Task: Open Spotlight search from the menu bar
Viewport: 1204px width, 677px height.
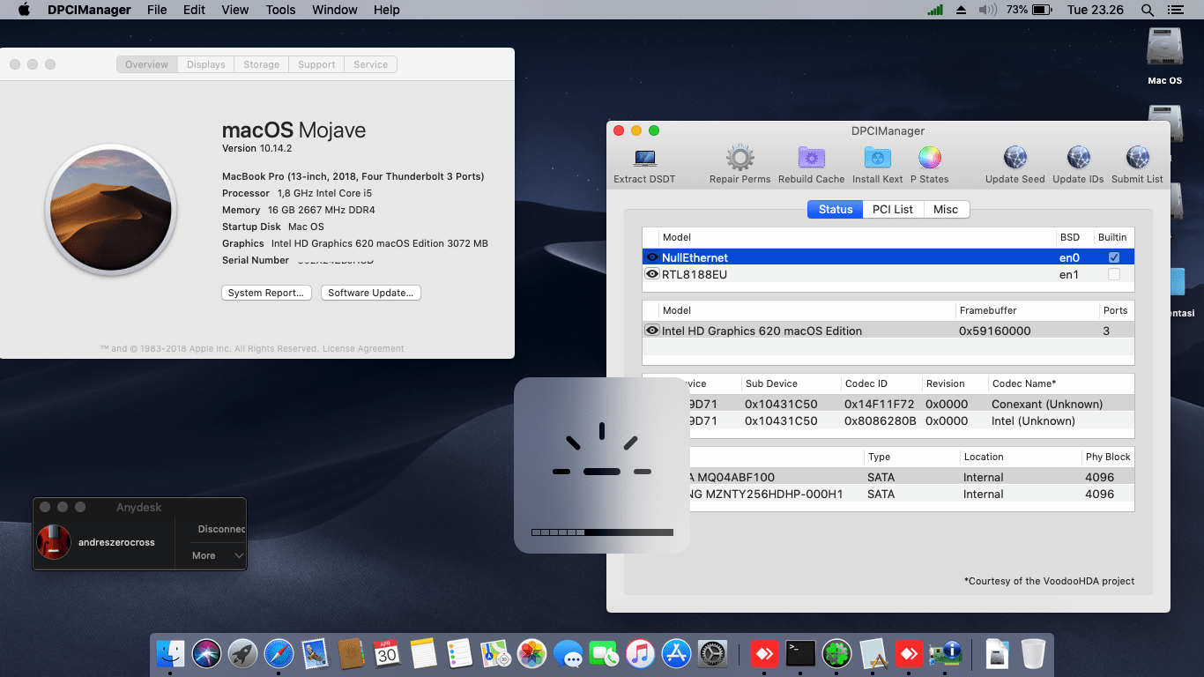Action: click(1147, 10)
